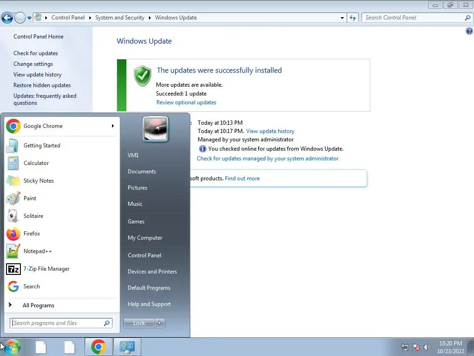Expand arrow after Control Panel breadcrumb
Viewport: 474px width, 356px height.
(90, 18)
